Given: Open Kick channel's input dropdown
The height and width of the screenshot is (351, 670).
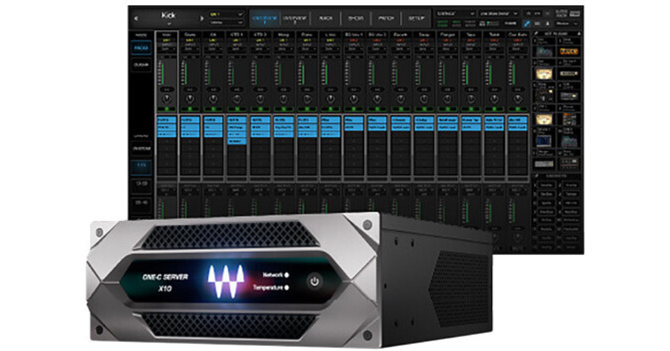Looking at the screenshot, I should tap(167, 49).
